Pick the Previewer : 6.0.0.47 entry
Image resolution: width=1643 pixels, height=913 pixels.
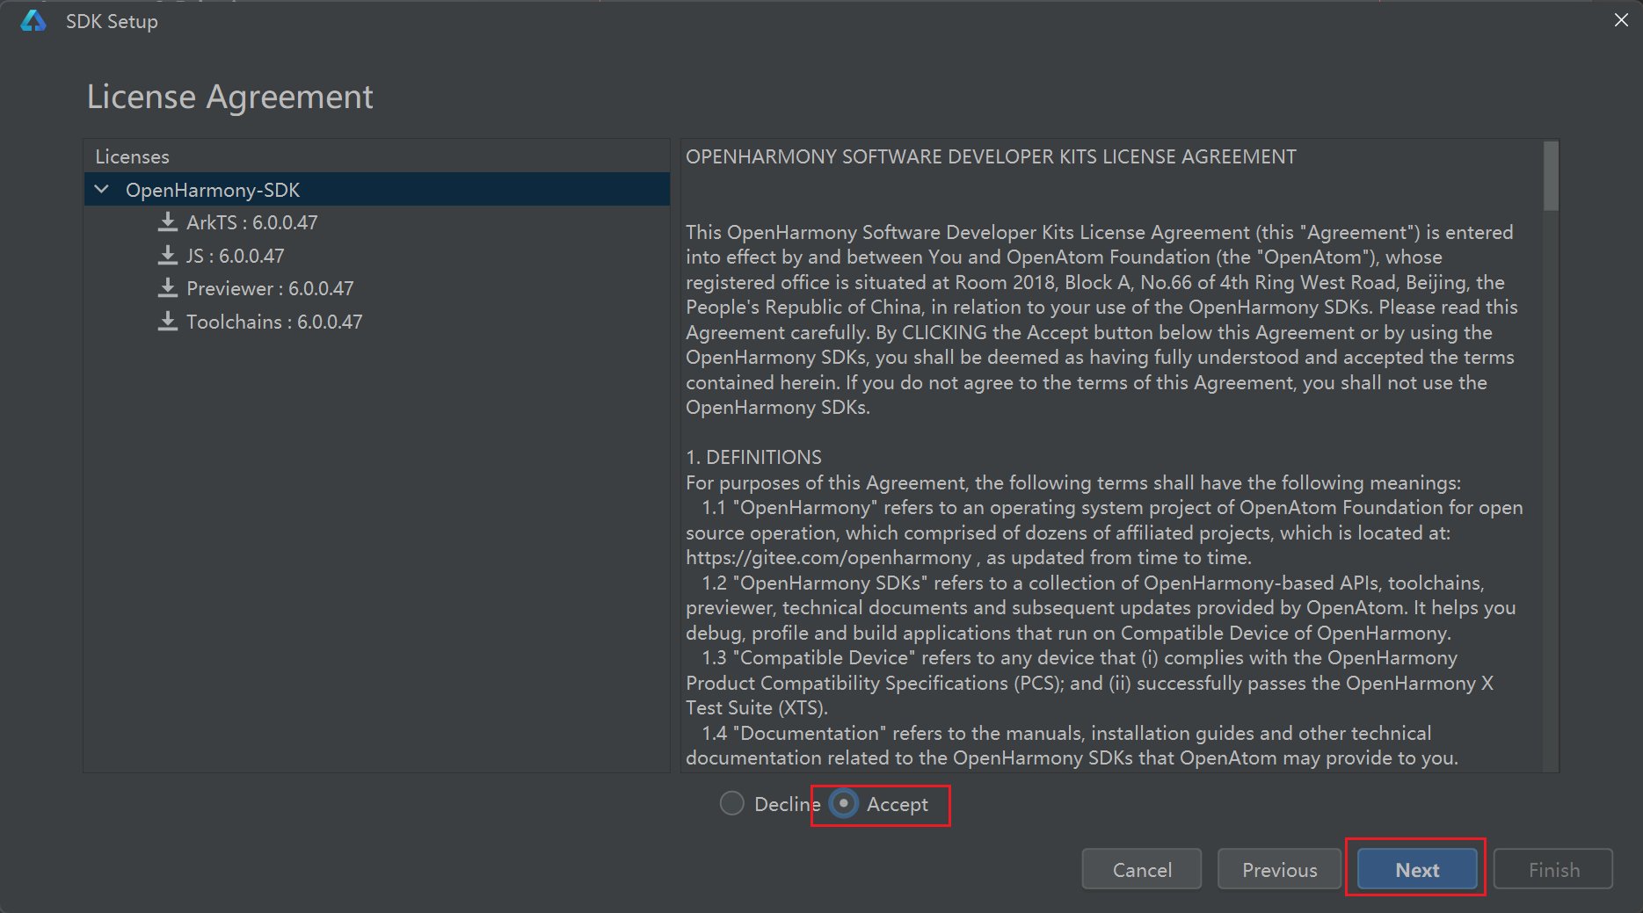click(270, 288)
